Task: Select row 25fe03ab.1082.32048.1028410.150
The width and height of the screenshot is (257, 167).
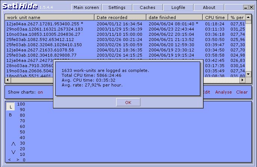Action: tap(125, 45)
